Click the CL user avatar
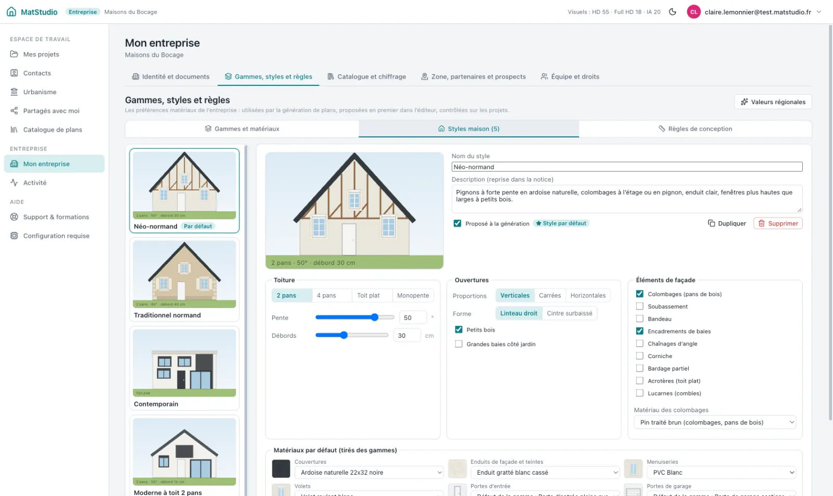833x496 pixels. pyautogui.click(x=693, y=11)
